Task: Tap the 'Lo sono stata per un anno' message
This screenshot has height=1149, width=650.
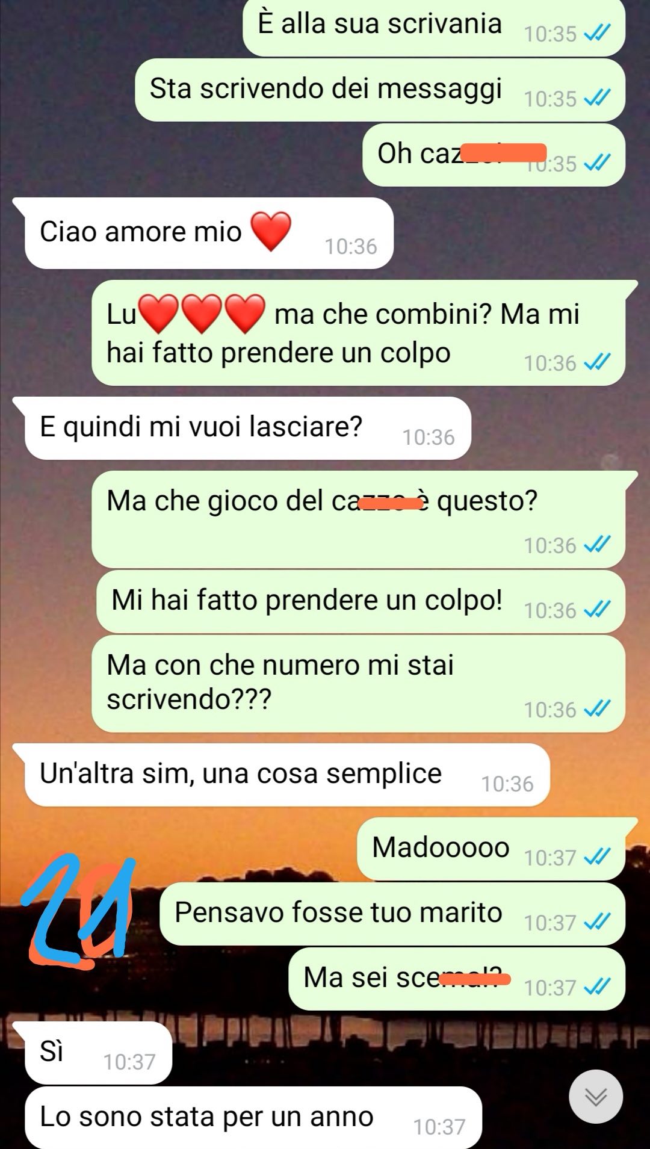Action: click(253, 1118)
